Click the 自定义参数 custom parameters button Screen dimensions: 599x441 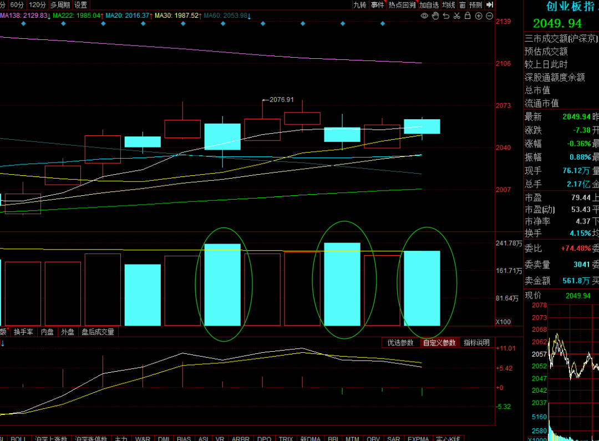click(439, 343)
